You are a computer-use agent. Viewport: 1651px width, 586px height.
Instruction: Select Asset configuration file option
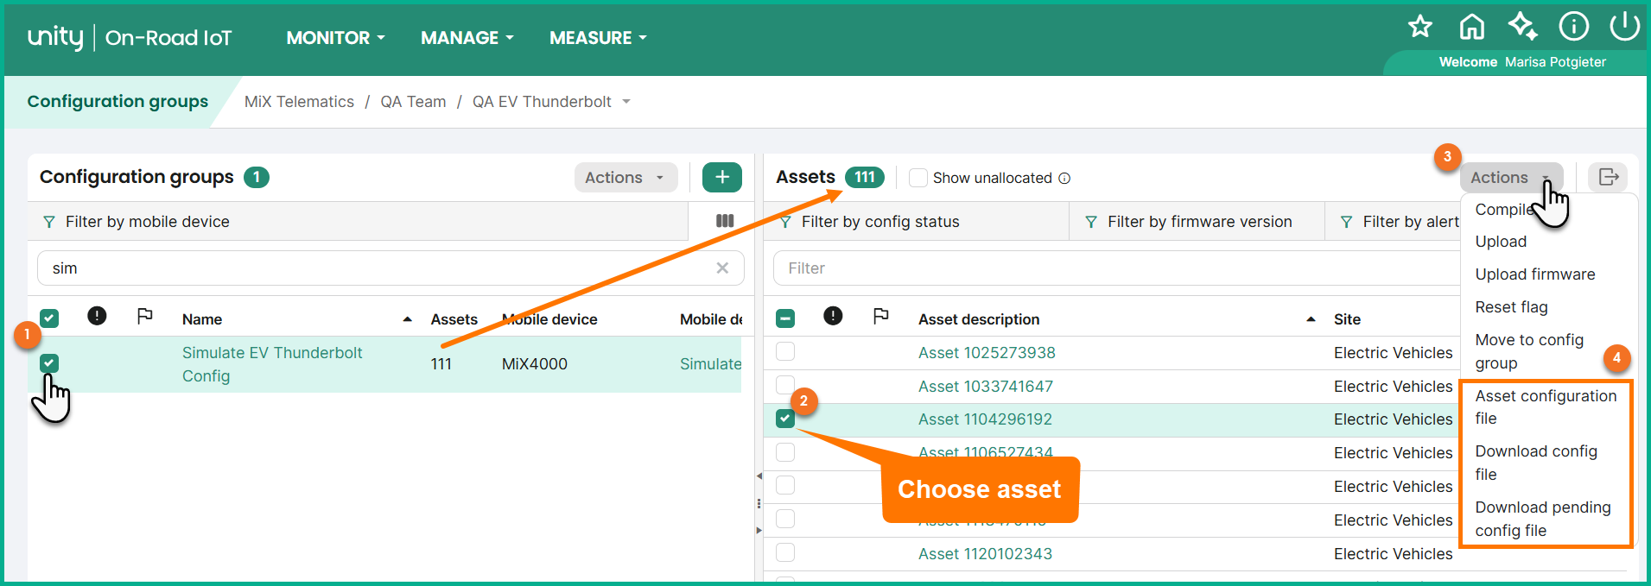pyautogui.click(x=1546, y=406)
